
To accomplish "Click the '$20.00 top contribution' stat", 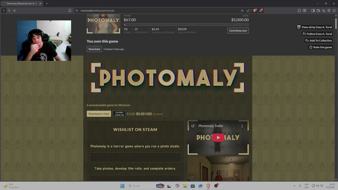I will pyautogui.click(x=187, y=31).
